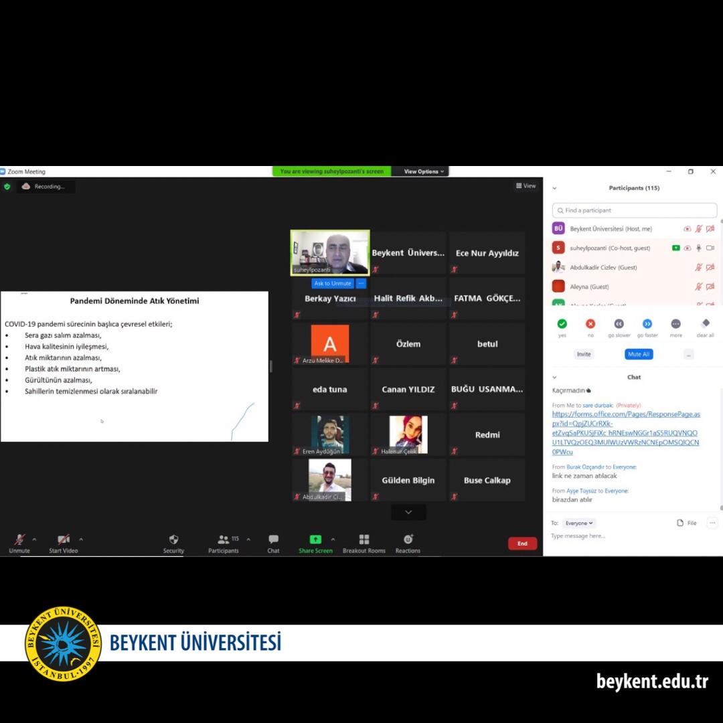The height and width of the screenshot is (723, 723).
Task: Select the Gülden Bilgin participant tile
Action: click(408, 481)
